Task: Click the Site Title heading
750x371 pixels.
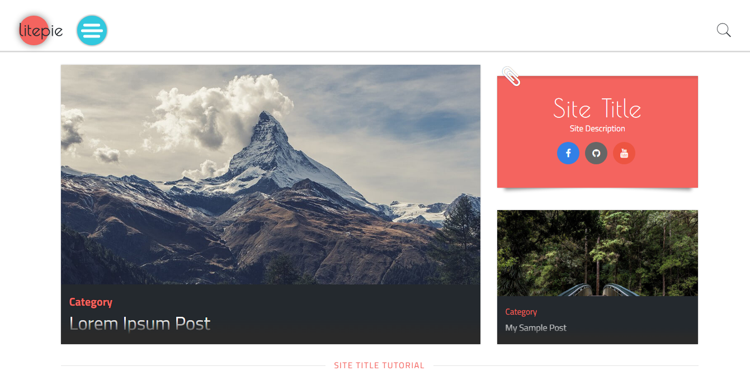Action: (x=597, y=108)
